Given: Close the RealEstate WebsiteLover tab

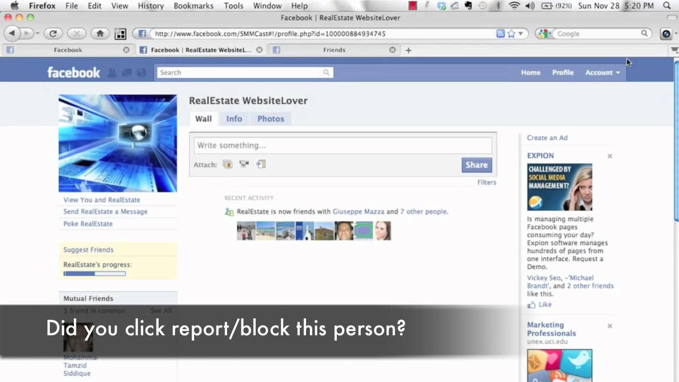Looking at the screenshot, I should [x=259, y=50].
